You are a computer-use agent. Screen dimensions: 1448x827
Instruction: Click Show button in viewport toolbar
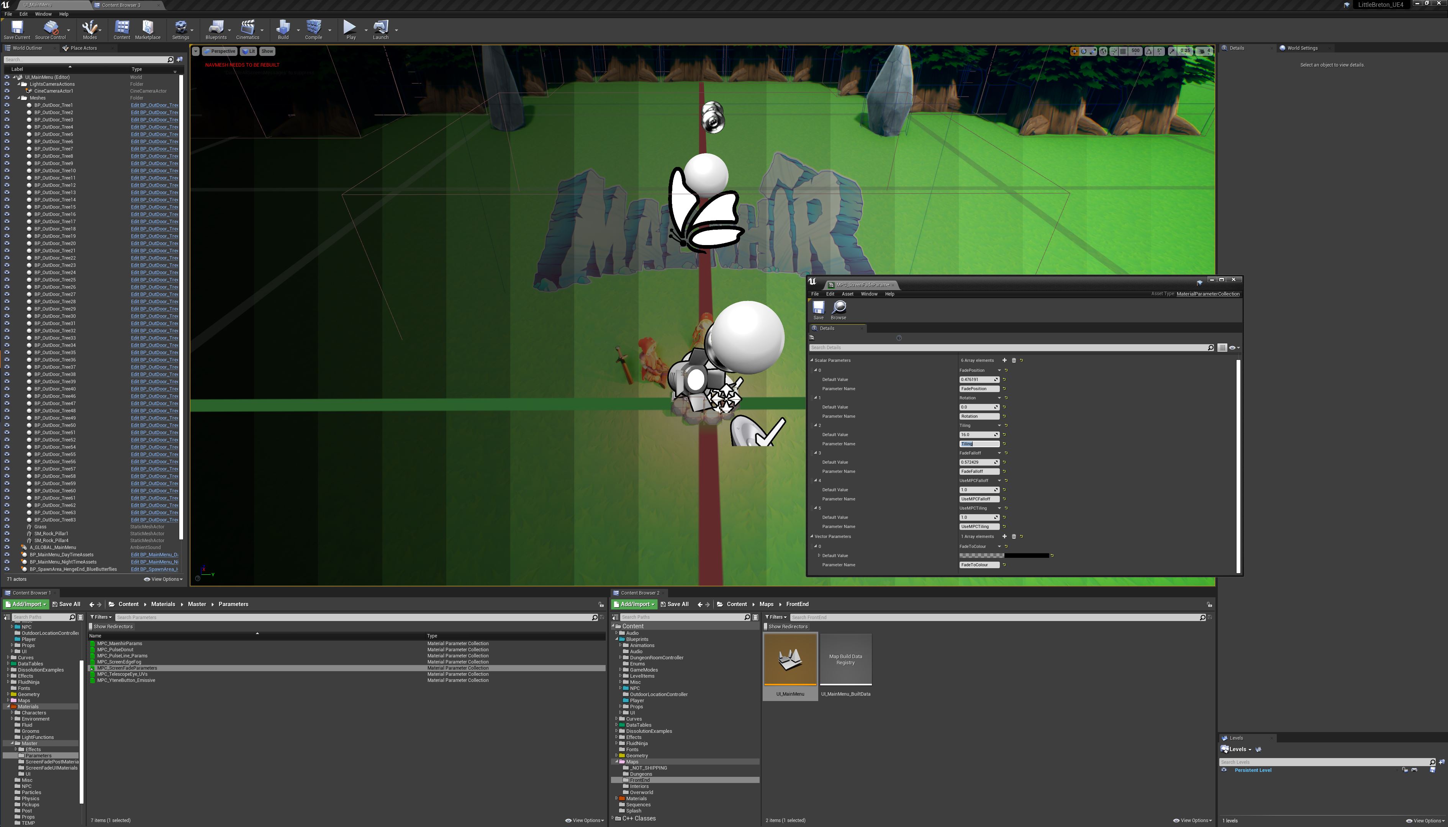pos(267,51)
